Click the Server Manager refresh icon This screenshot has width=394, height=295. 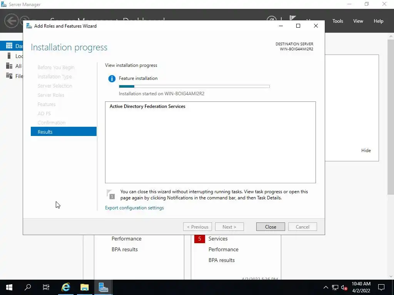(x=271, y=18)
